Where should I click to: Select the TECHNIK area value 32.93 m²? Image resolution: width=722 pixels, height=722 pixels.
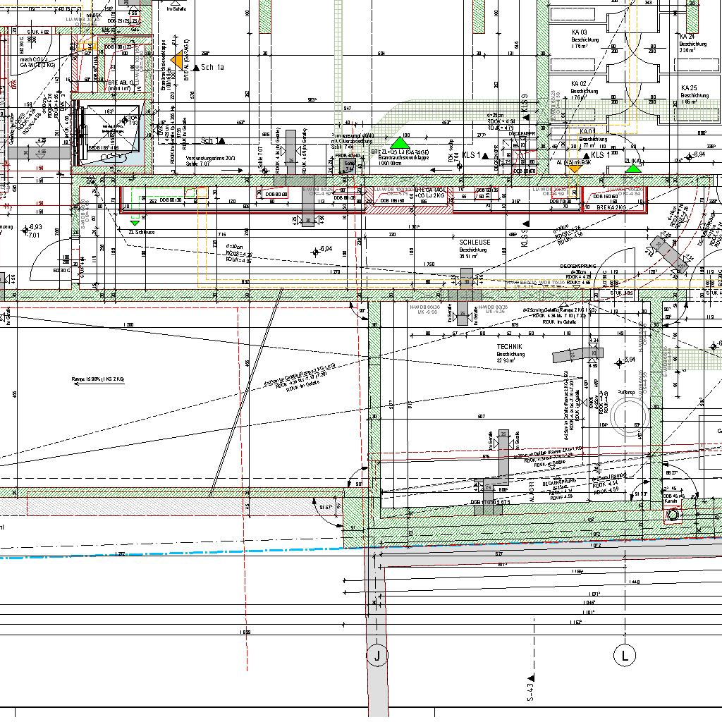505,360
